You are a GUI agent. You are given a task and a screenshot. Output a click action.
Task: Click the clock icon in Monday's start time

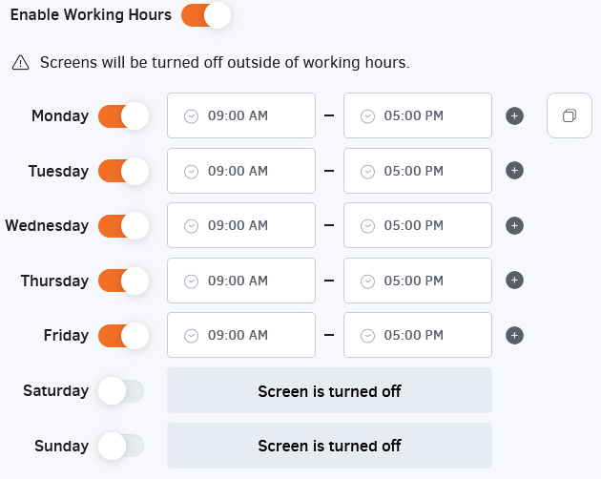pos(191,116)
